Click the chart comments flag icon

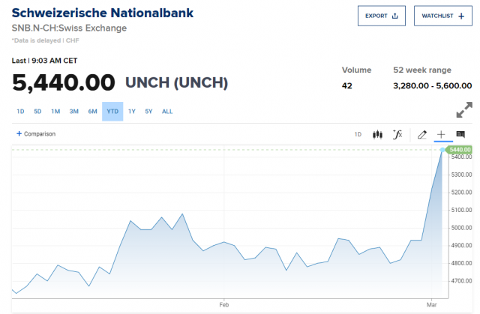pos(460,134)
